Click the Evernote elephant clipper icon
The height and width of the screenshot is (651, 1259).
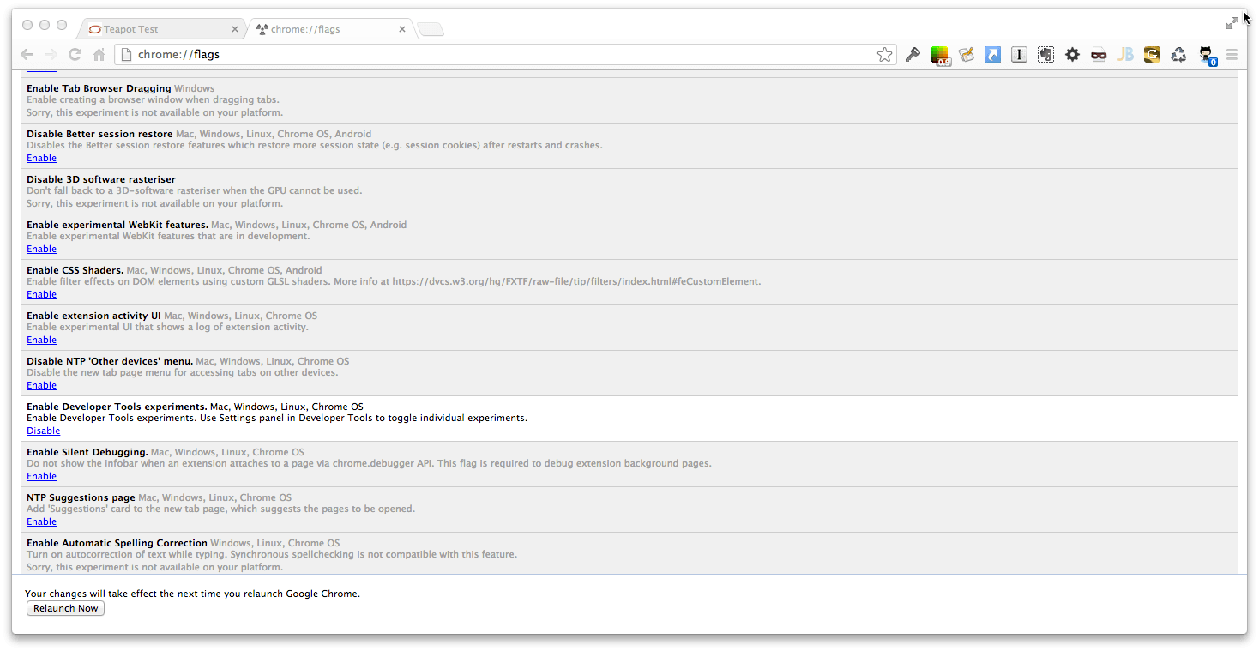click(x=1045, y=55)
